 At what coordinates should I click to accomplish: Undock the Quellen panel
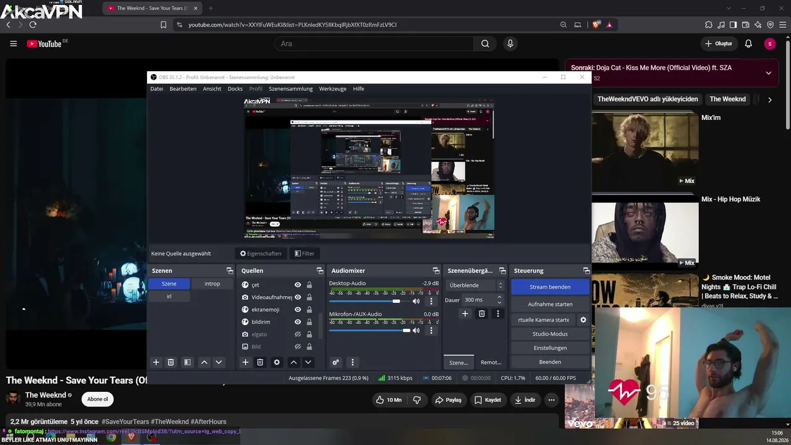pos(320,271)
